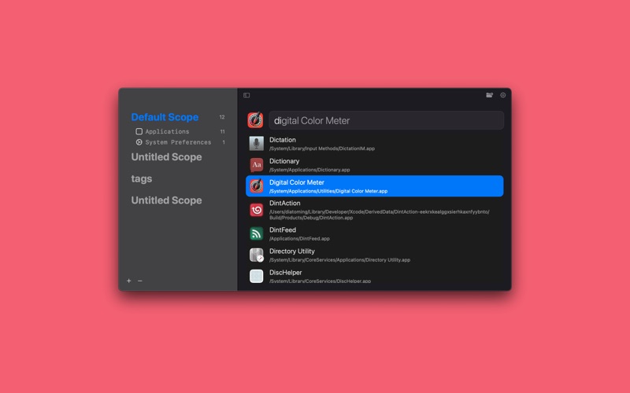Select the Untitled Scope below tags
Image resolution: width=630 pixels, height=393 pixels.
click(166, 200)
